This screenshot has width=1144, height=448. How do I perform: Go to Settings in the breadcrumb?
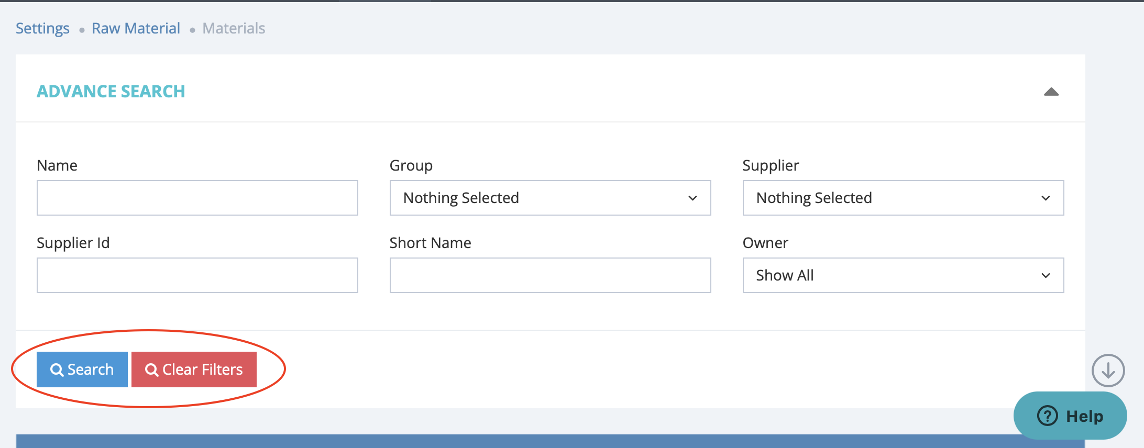pos(42,28)
